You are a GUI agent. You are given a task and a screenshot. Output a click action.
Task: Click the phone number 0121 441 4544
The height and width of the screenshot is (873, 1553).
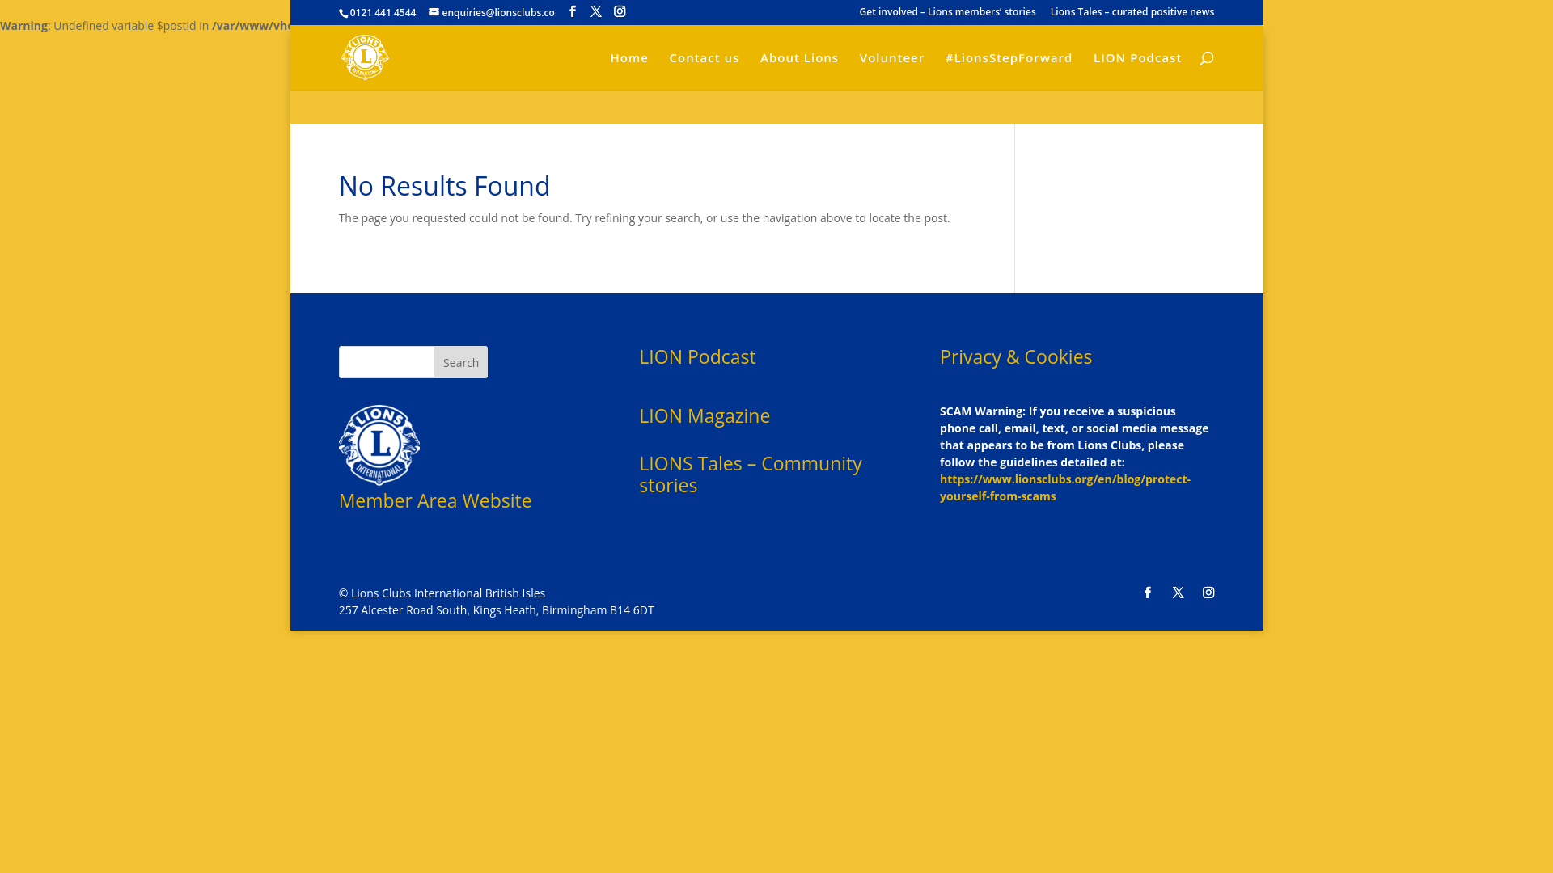383,13
